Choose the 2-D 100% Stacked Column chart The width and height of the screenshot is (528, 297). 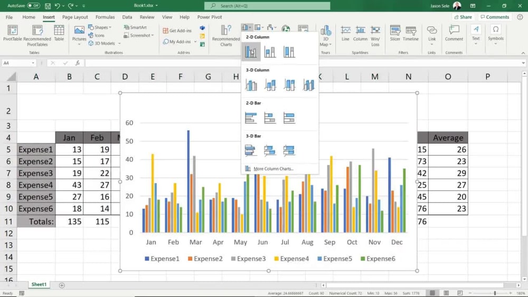tap(289, 52)
